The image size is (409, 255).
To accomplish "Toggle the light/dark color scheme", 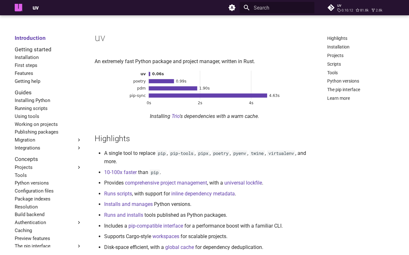I will point(232,8).
